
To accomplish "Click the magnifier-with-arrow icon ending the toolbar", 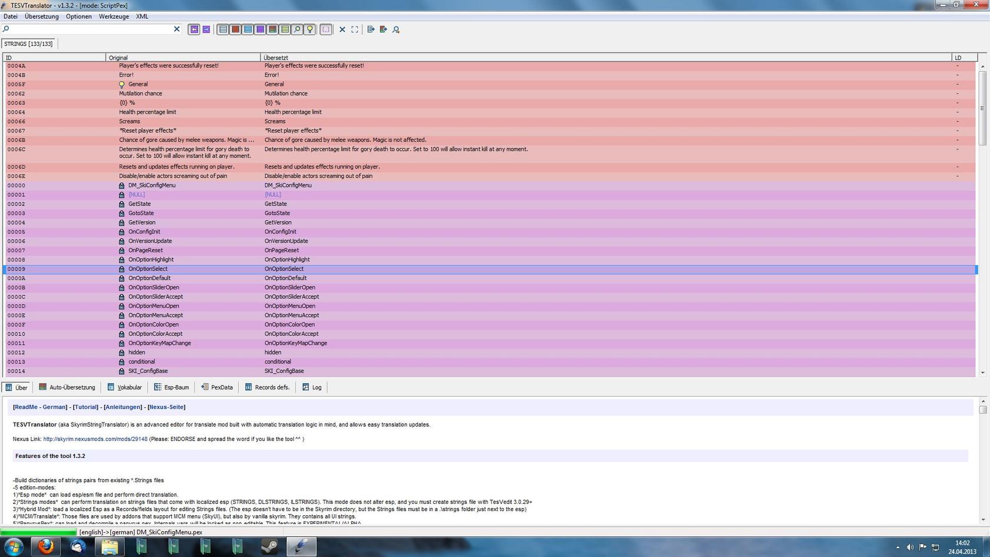I will 396,29.
